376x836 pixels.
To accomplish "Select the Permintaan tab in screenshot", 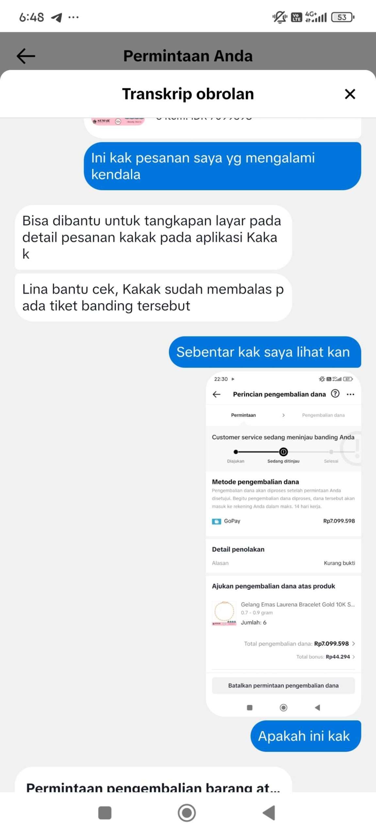I will tap(243, 415).
